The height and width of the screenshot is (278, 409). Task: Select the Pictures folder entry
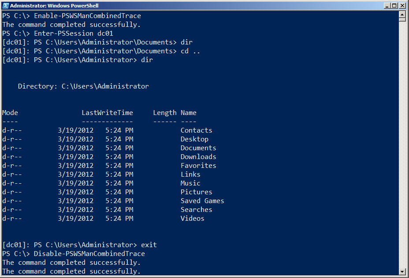pyautogui.click(x=196, y=192)
